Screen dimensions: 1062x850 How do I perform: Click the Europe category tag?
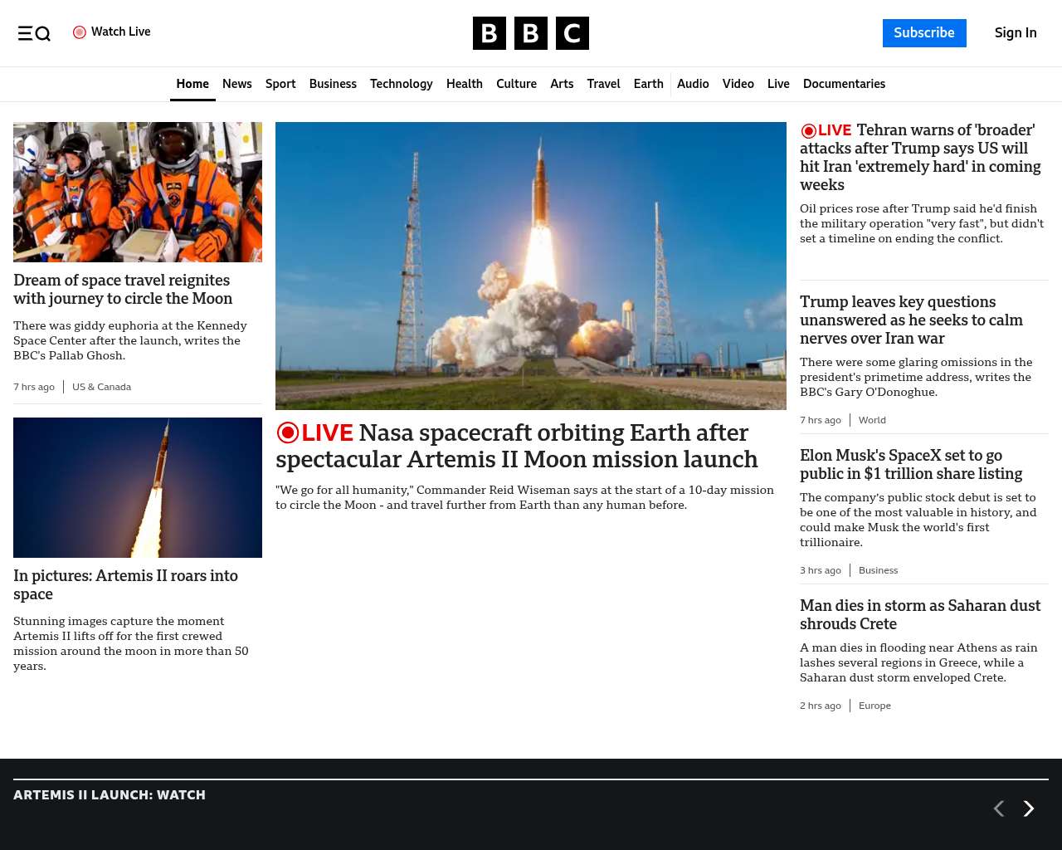pyautogui.click(x=874, y=706)
